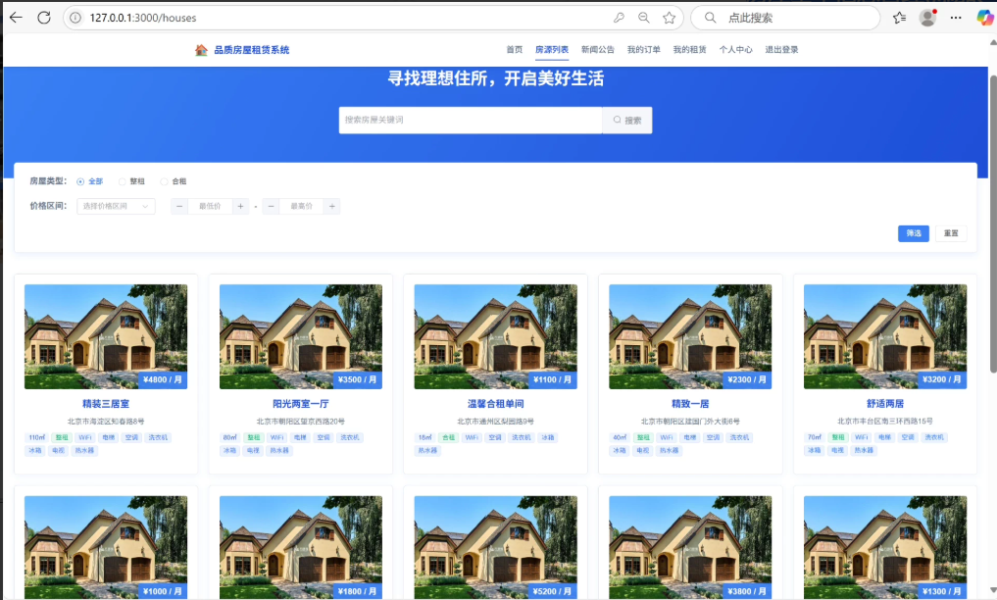Screen dimensions: 997x600
Task: Click the ¥3200 / 月 house photo
Action: [x=885, y=336]
